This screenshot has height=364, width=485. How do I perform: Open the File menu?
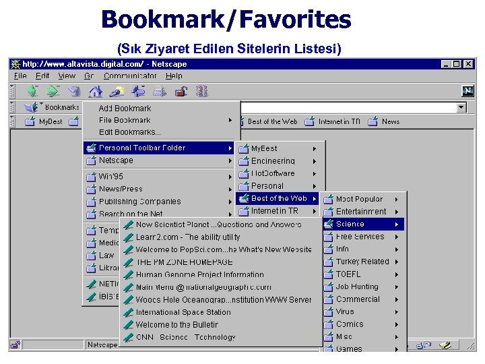pyautogui.click(x=20, y=75)
